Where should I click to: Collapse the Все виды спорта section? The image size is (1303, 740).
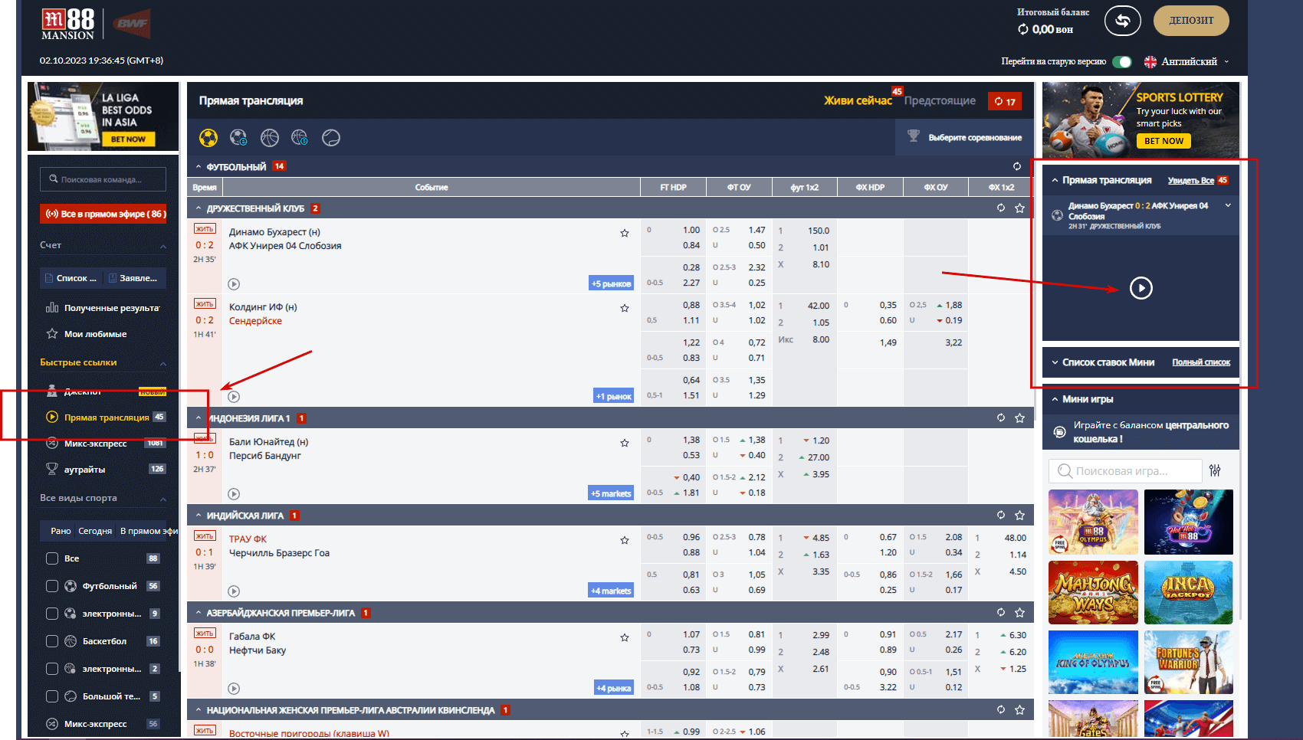[163, 499]
